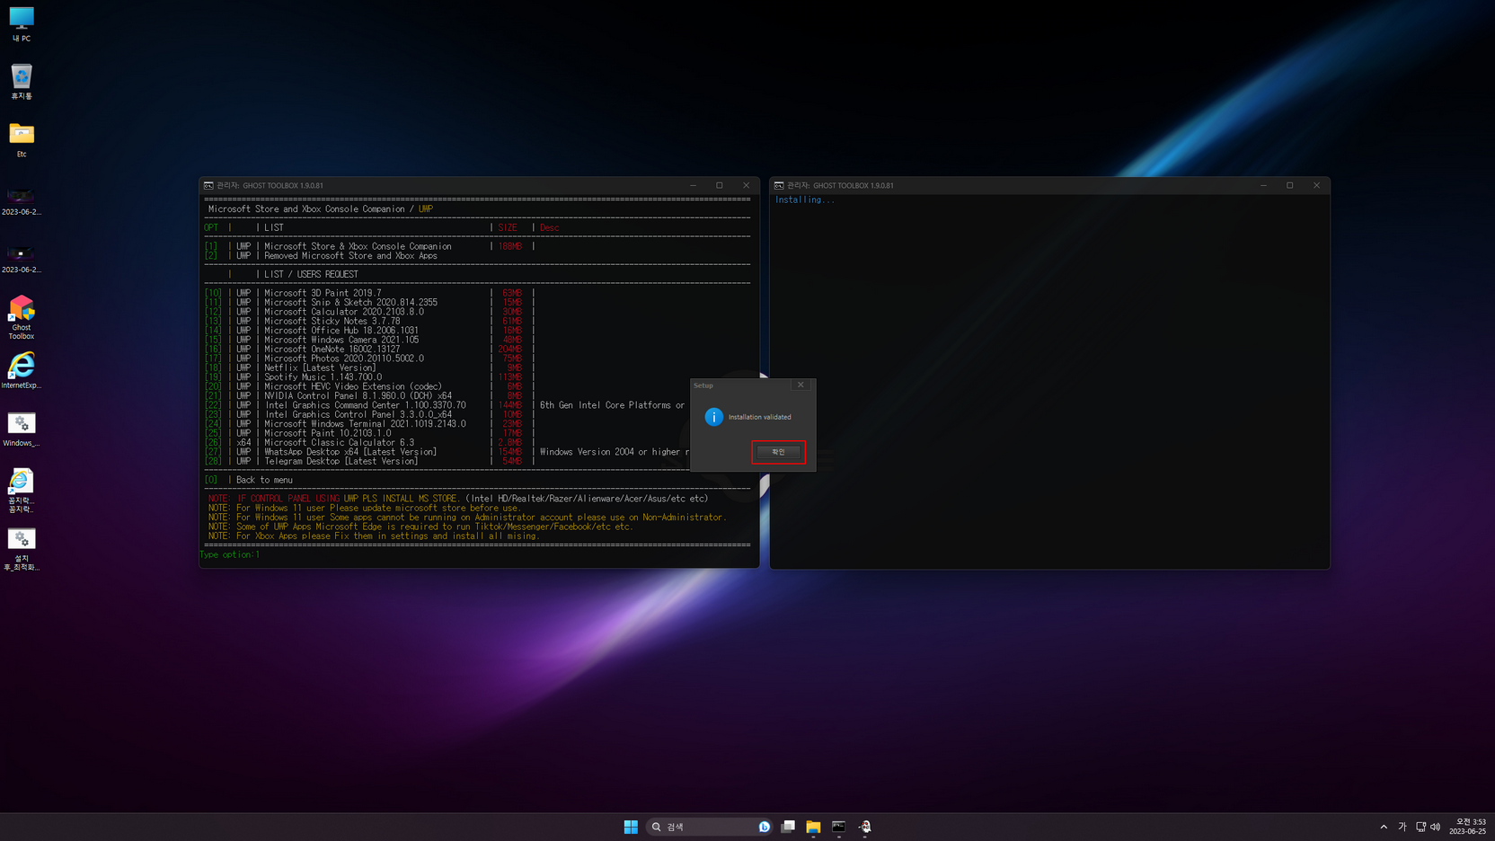Viewport: 1495px width, 841px height.
Task: Select the Etc folder on desktop
Action: (x=22, y=139)
